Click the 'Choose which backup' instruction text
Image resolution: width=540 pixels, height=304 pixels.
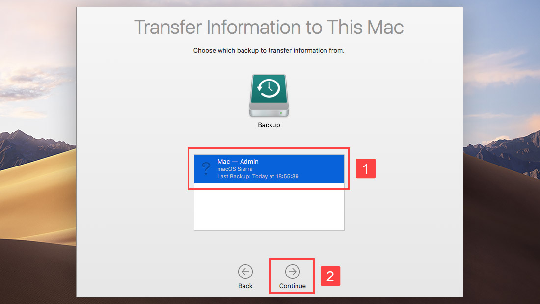coord(269,50)
